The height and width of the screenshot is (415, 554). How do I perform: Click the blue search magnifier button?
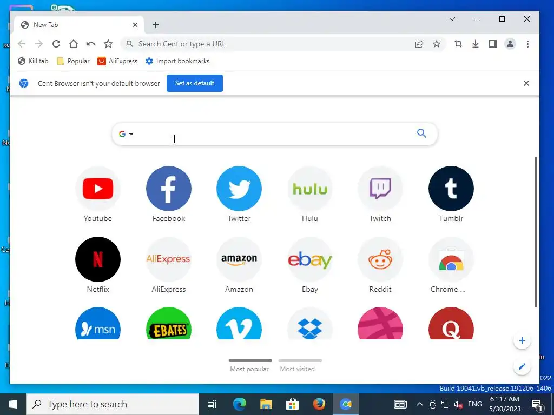click(421, 133)
